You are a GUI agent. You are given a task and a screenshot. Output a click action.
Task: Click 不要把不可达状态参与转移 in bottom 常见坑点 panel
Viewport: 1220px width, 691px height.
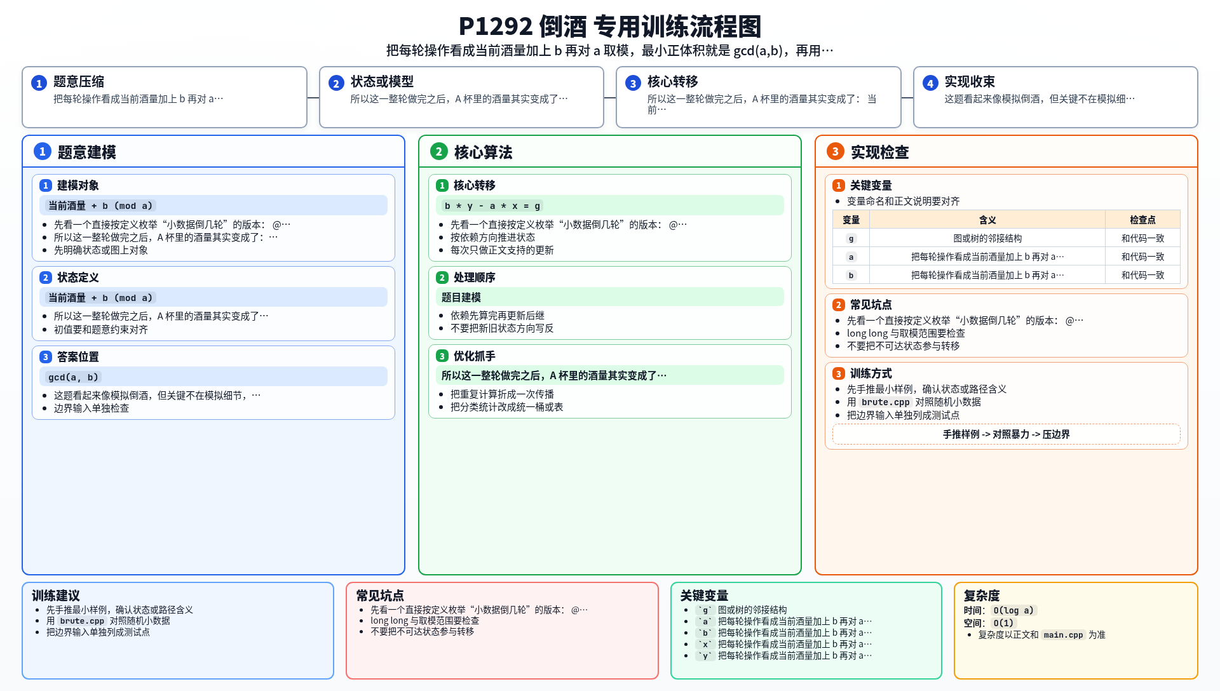(422, 631)
